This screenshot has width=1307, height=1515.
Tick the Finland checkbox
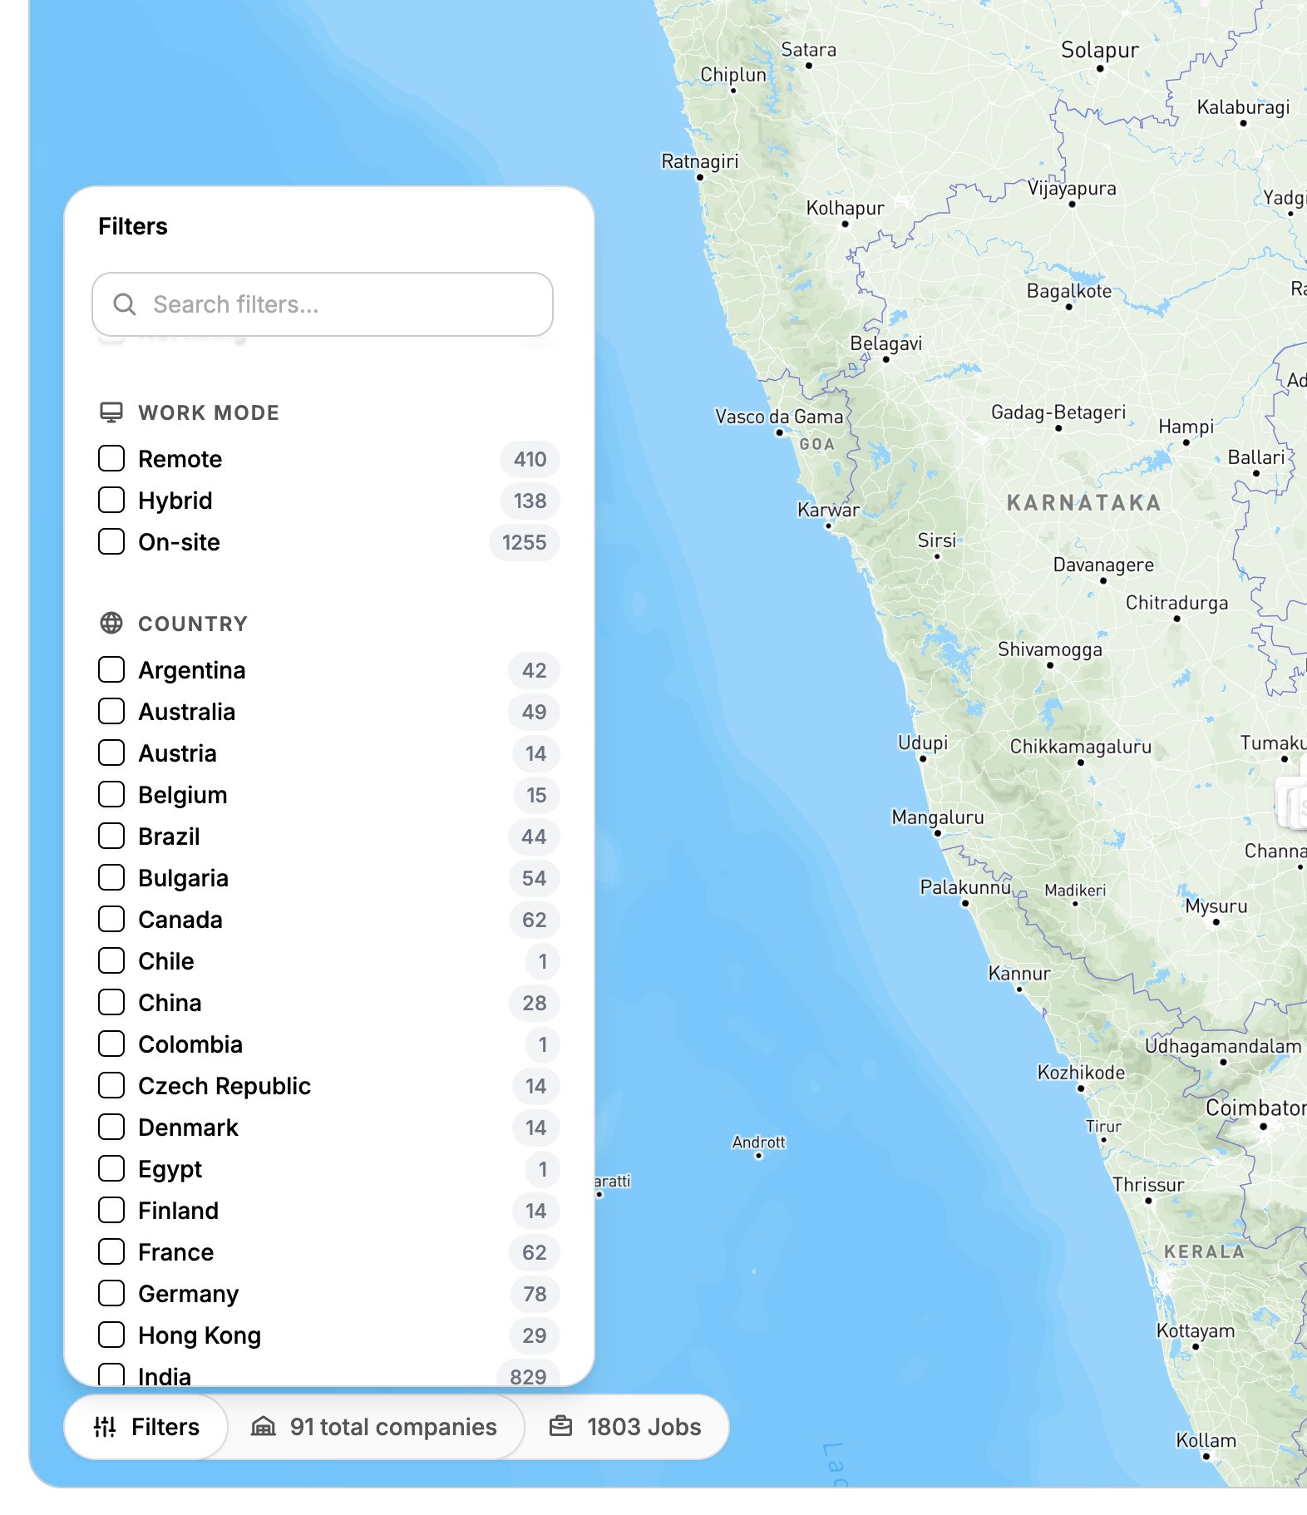click(111, 1211)
